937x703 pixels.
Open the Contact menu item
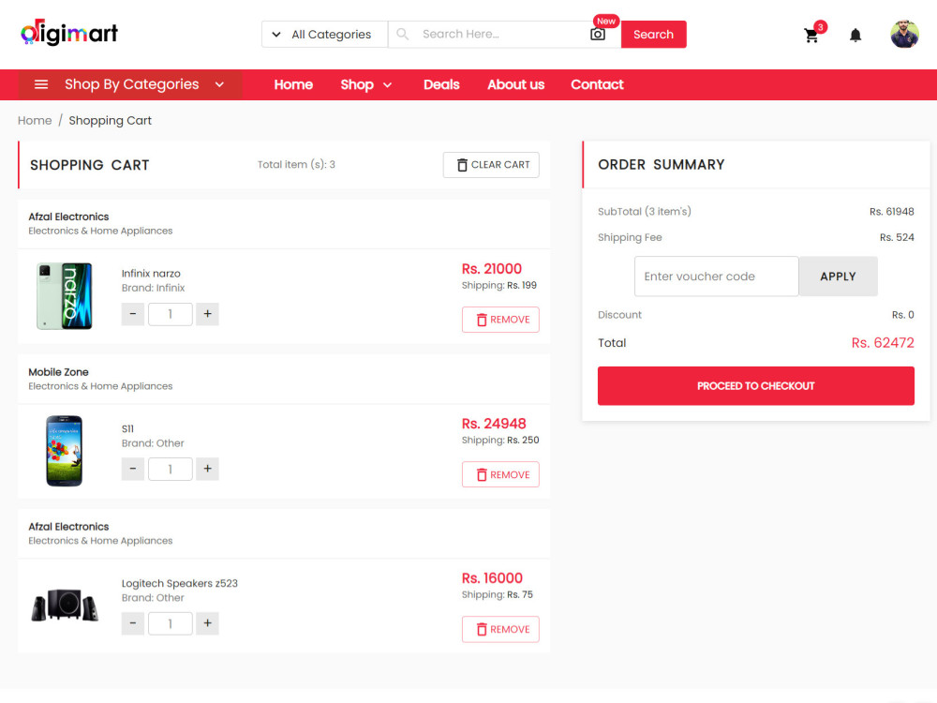(x=597, y=84)
